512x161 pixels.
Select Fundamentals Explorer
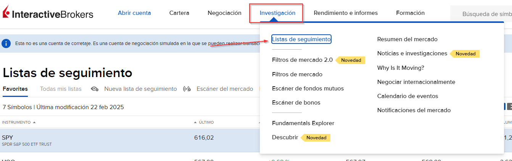pyautogui.click(x=303, y=123)
